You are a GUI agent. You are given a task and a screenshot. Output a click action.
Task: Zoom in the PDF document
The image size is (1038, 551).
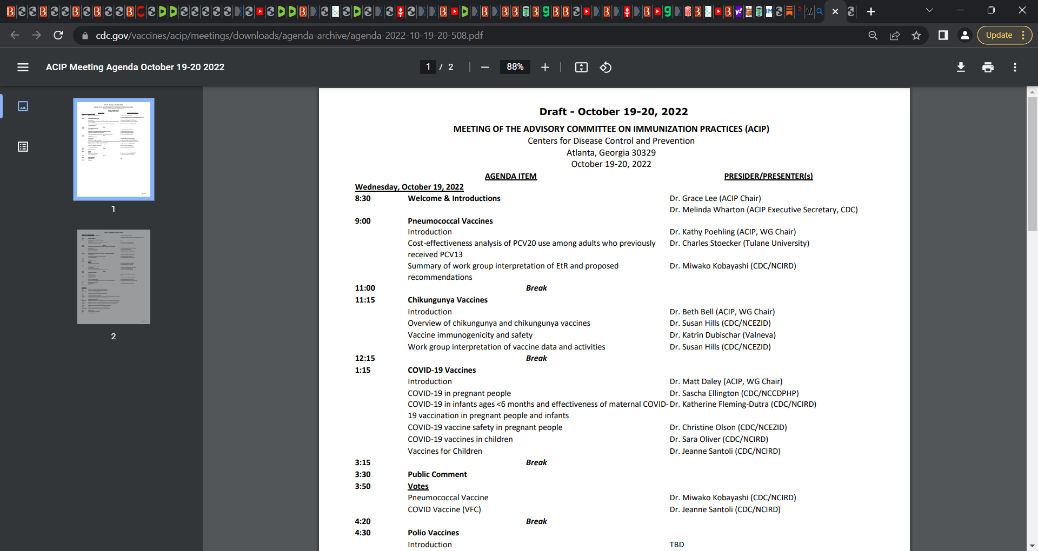[545, 67]
